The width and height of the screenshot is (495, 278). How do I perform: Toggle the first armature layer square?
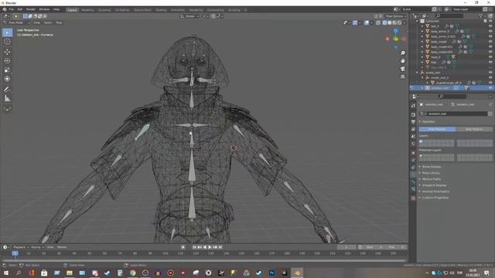pos(421,142)
